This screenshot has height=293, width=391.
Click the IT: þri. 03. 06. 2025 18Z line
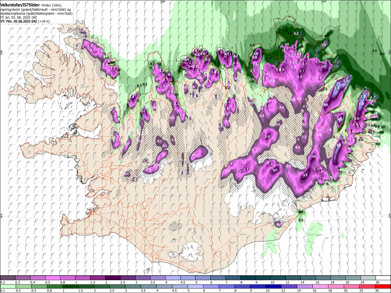[x=19, y=17]
